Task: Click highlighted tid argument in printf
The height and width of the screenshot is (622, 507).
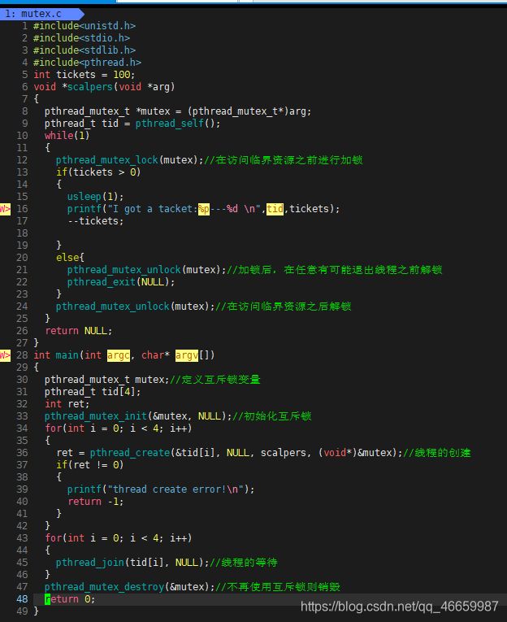Action: (275, 209)
